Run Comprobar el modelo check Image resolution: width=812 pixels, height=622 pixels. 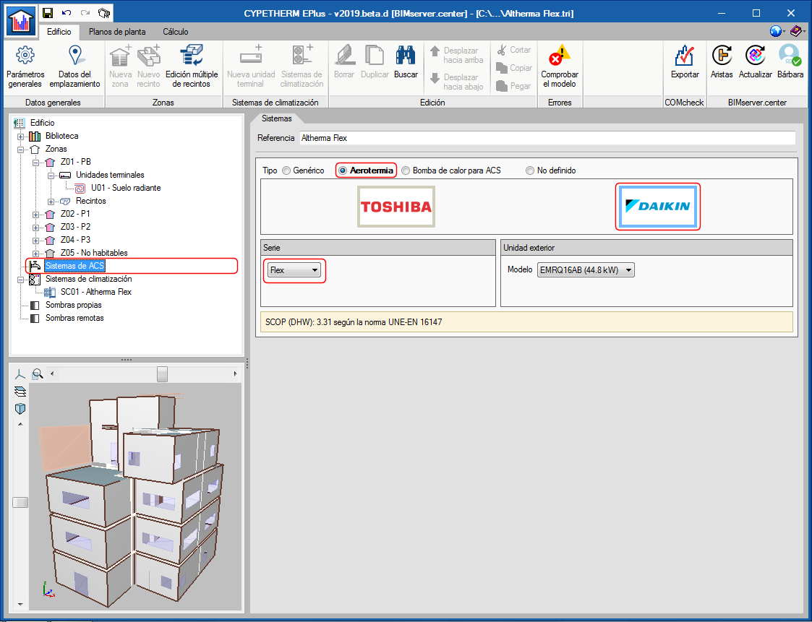(559, 67)
